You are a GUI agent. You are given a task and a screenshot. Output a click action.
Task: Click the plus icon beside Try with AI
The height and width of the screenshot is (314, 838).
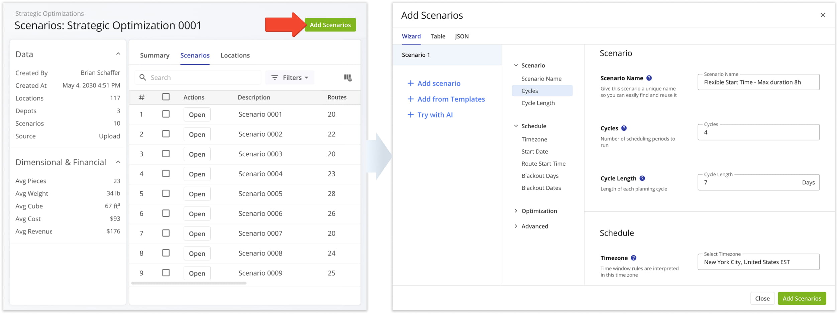410,115
